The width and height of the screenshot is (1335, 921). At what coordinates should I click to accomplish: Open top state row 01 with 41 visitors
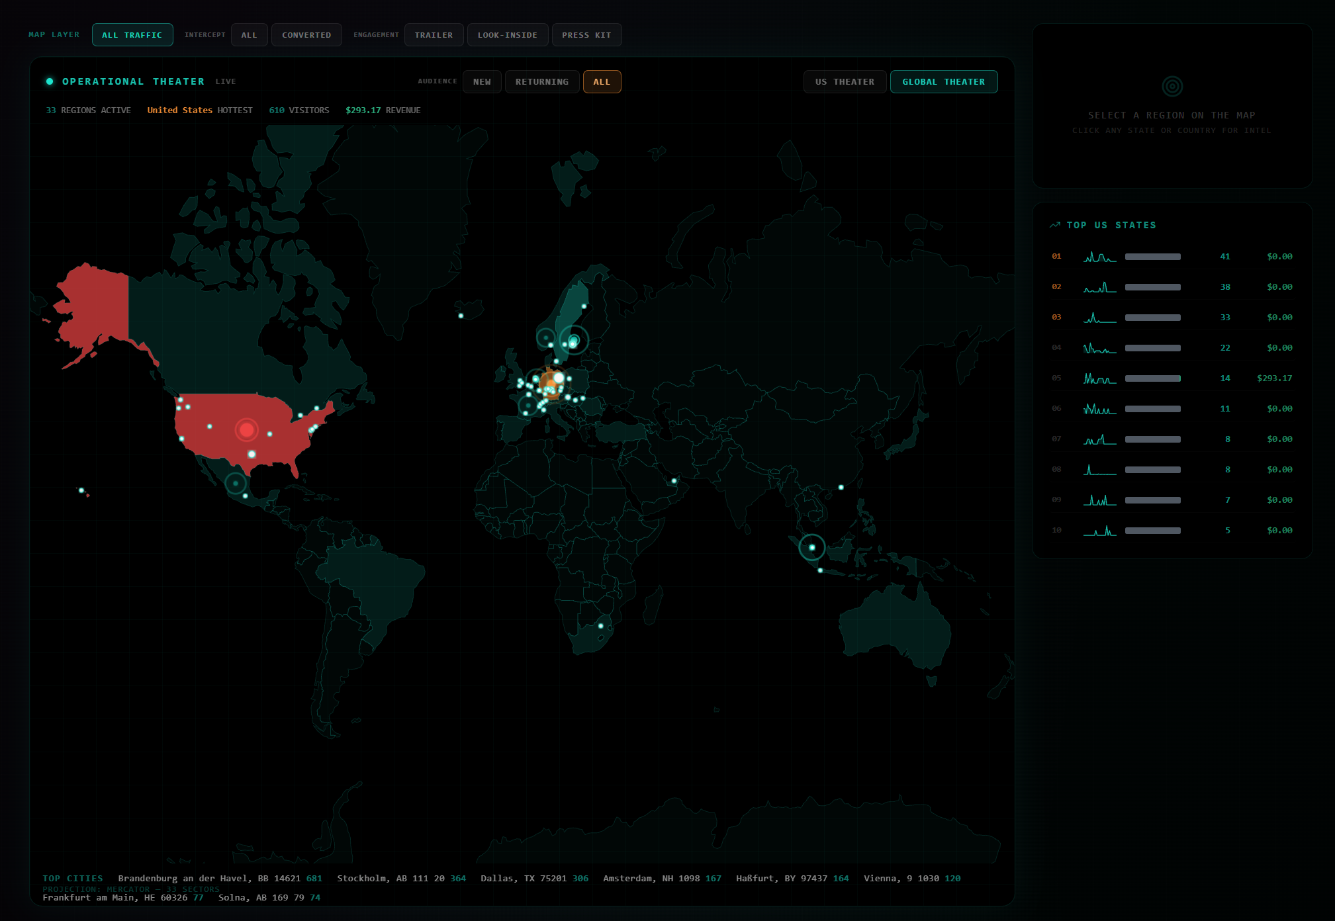tap(1172, 257)
